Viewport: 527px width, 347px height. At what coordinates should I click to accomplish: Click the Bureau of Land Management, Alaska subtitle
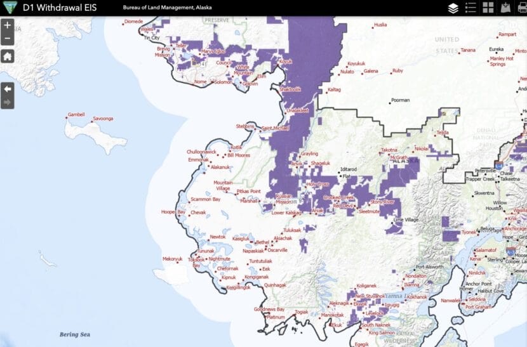(167, 8)
